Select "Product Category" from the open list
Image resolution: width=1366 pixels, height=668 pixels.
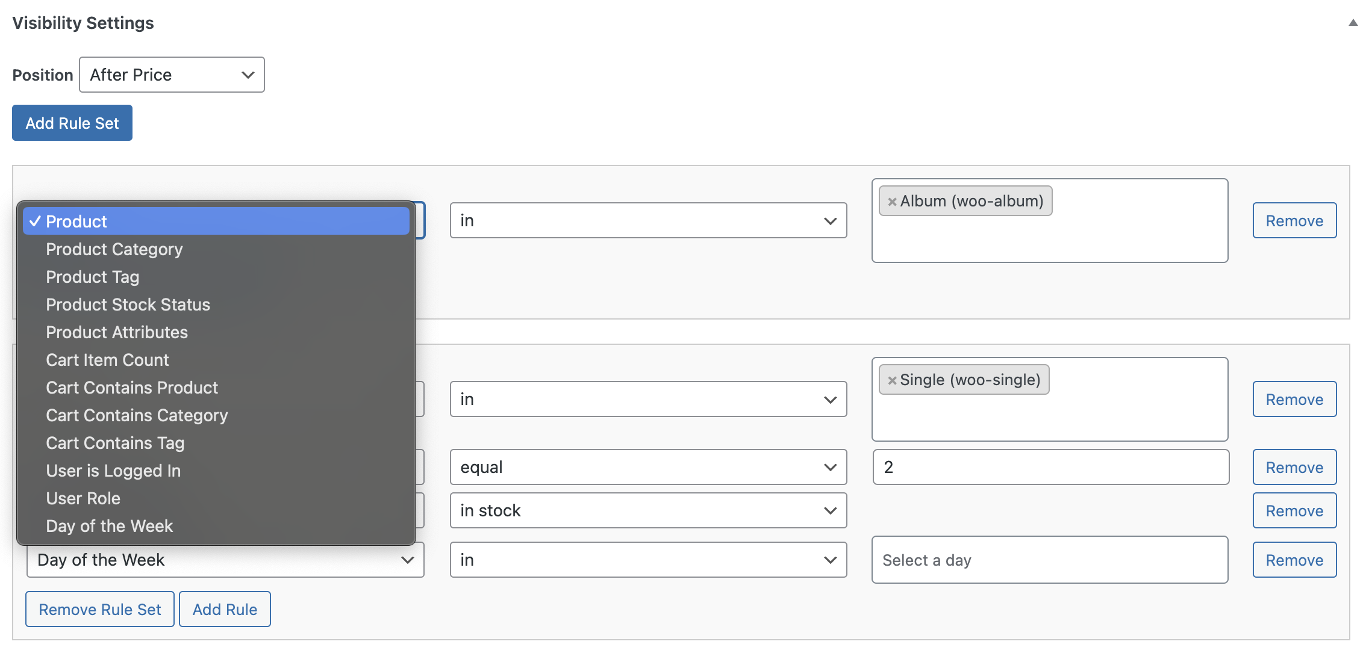pos(114,249)
